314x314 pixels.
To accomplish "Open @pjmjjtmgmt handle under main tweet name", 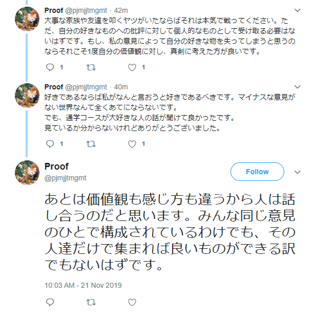I will (x=66, y=178).
